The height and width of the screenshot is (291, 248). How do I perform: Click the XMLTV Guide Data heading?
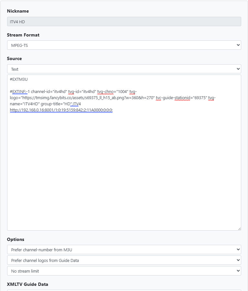click(27, 284)
